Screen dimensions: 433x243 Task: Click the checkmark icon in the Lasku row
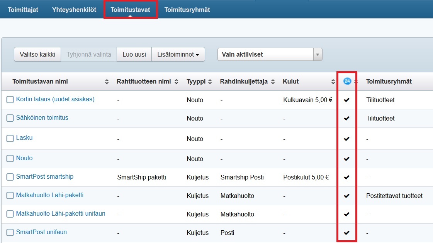coord(346,139)
